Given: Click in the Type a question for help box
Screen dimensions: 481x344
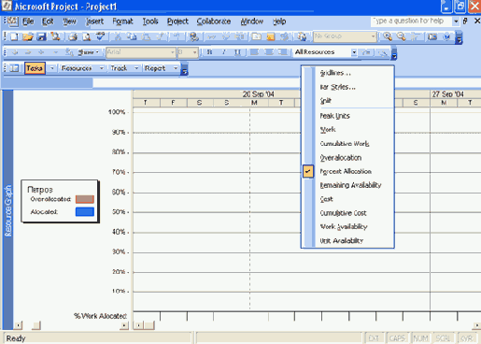Looking at the screenshot, I should tap(411, 21).
